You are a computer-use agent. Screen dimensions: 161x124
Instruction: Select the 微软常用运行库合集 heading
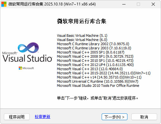[82, 21]
